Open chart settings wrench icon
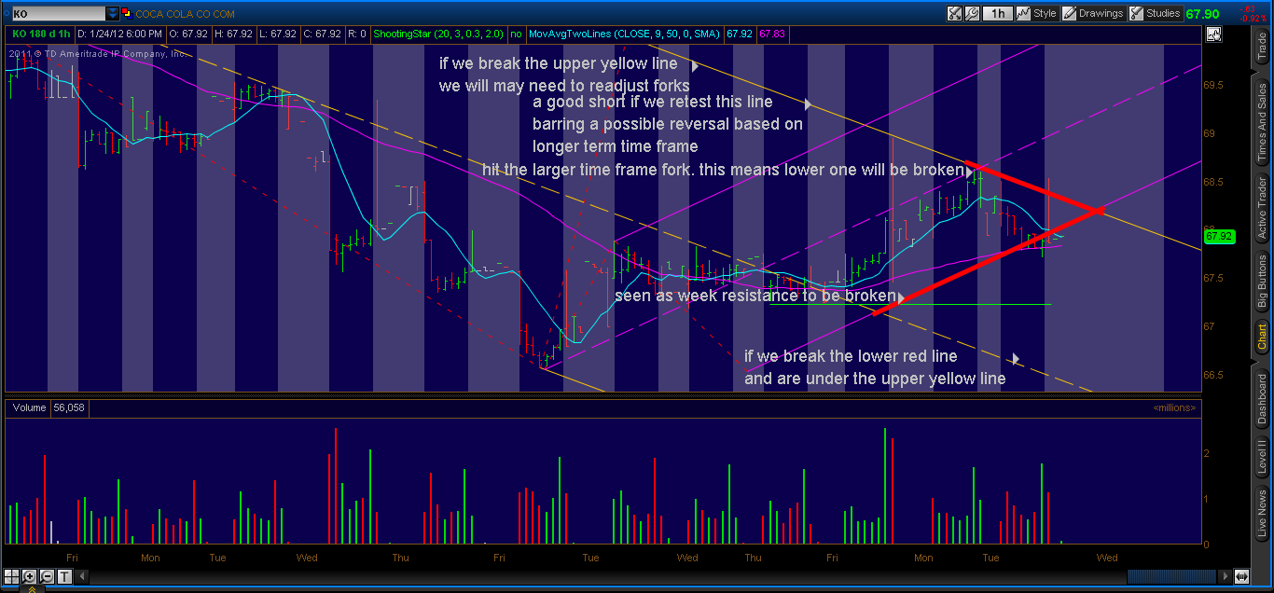 click(971, 14)
